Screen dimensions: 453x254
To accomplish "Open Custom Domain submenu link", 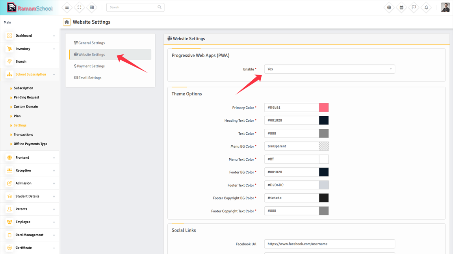I will pos(26,107).
